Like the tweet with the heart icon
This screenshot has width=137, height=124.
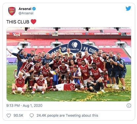tap(9, 115)
